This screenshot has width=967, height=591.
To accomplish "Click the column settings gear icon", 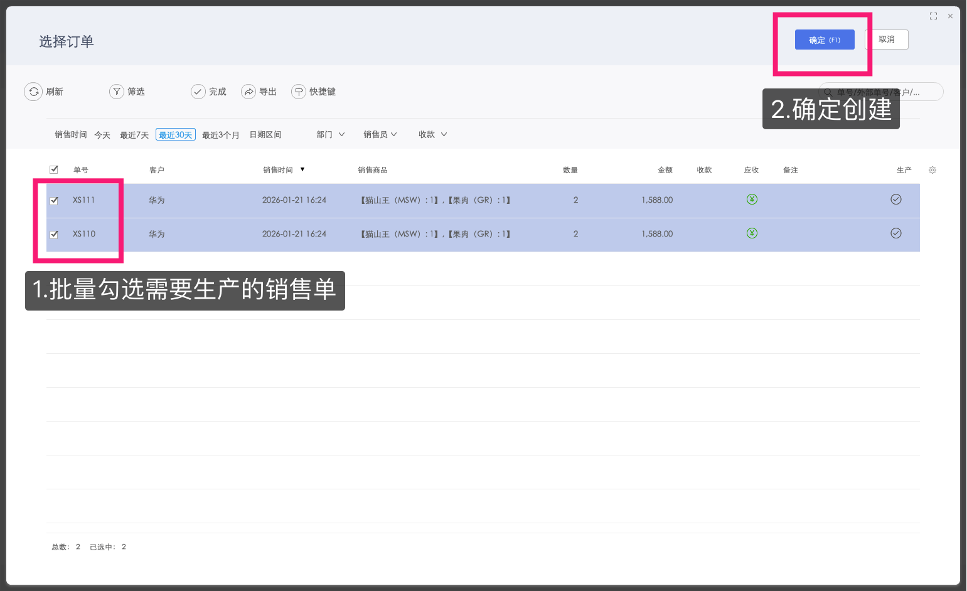I will coord(932,170).
